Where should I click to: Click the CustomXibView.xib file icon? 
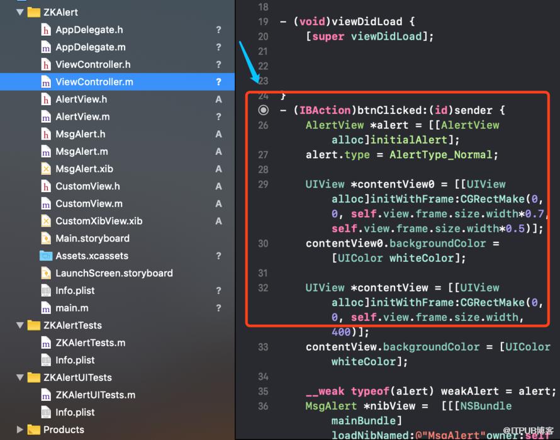pos(46,221)
